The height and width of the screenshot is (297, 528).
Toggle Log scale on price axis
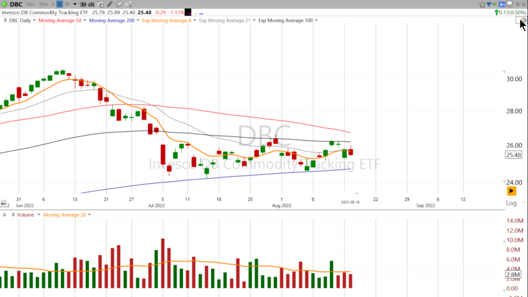coord(511,203)
